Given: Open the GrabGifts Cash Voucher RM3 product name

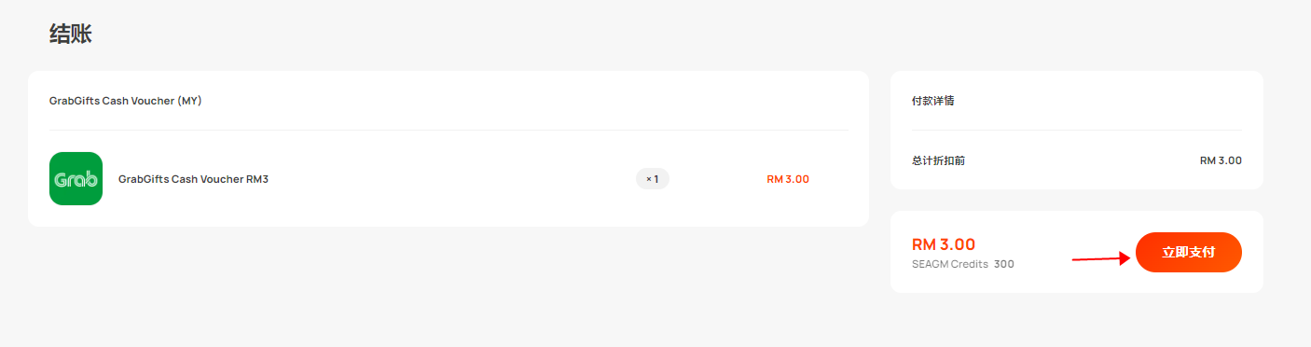Looking at the screenshot, I should coord(193,179).
